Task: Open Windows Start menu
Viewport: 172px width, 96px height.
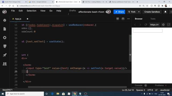Action: tap(3, 94)
